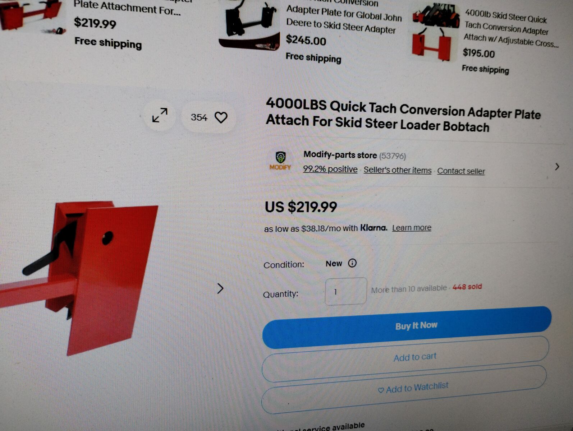Open the 99.2% positive feedback link
The image size is (573, 431).
[x=330, y=169]
